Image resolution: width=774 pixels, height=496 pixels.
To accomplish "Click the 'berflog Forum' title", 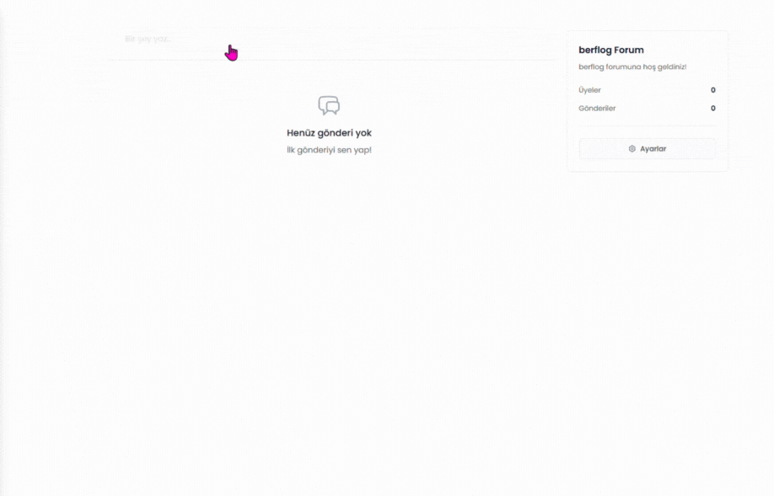I will tap(610, 51).
